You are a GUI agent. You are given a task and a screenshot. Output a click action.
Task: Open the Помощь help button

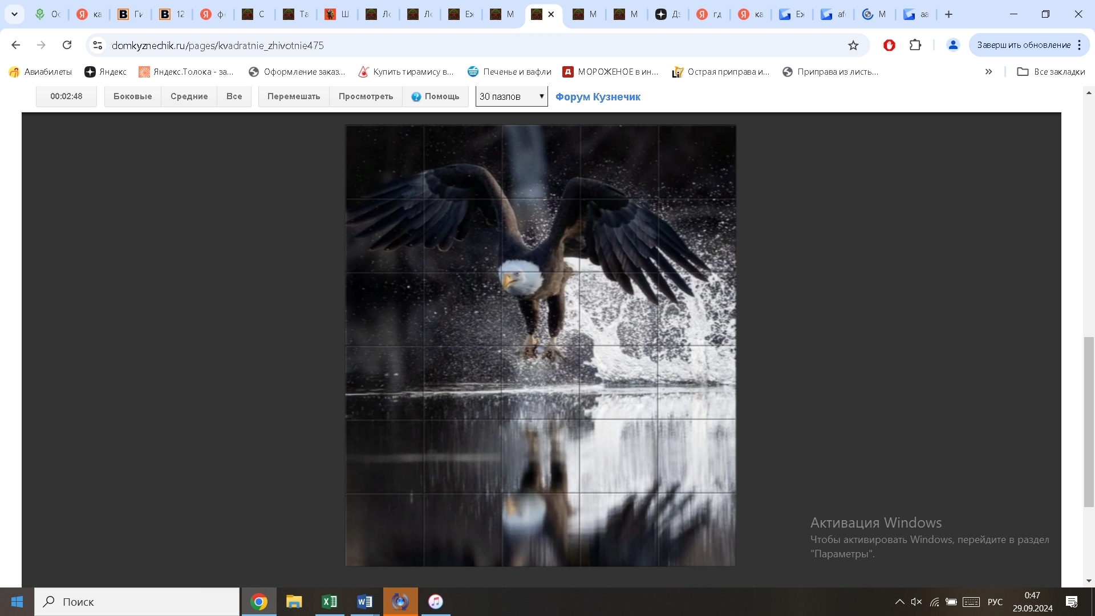(x=435, y=96)
